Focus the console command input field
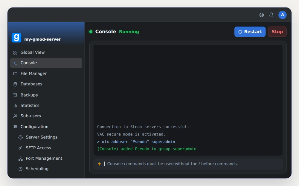The image size is (299, 186). tap(188, 164)
